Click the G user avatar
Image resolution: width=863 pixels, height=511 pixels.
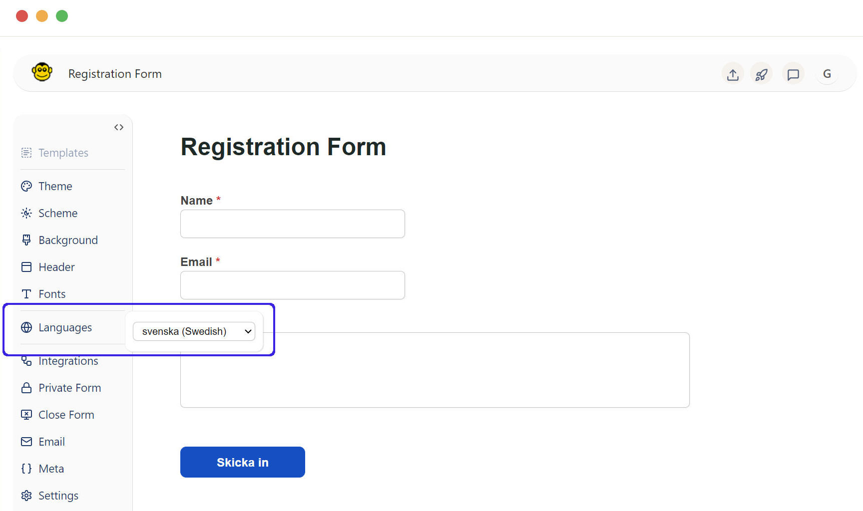point(827,74)
